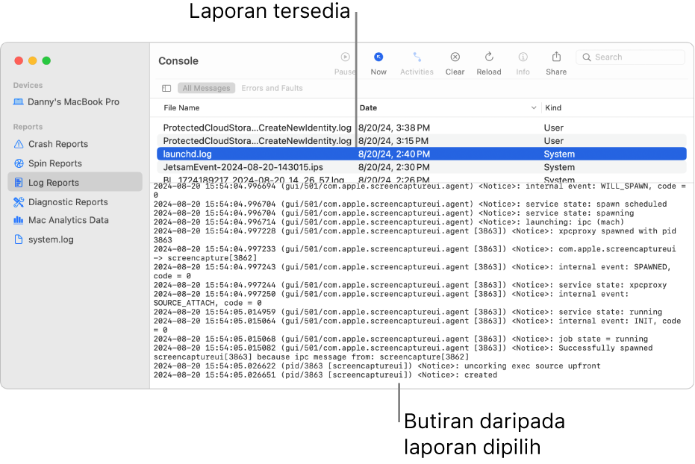
Task: Click 'service state: spawn scheduled' log line
Action: point(410,204)
